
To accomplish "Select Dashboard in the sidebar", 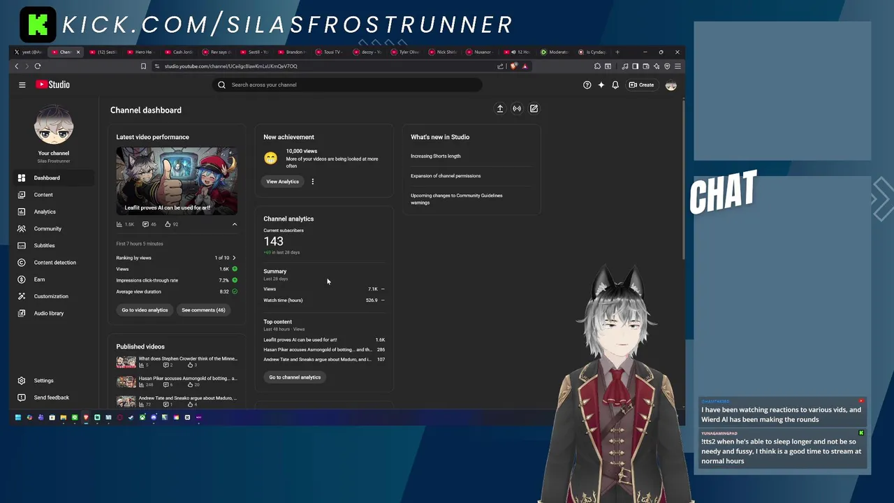I will [54, 178].
